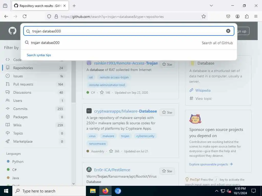This screenshot has width=262, height=196.
Task: Open Wikipedia link in Database card
Action: coord(203,90)
